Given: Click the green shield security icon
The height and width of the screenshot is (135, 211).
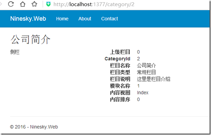Looking at the screenshot, I should (48, 4).
